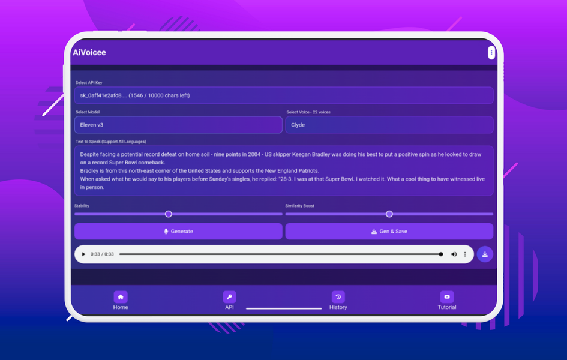Open the Select Model dropdown showing Eleven v3
The height and width of the screenshot is (360, 567).
[178, 125]
